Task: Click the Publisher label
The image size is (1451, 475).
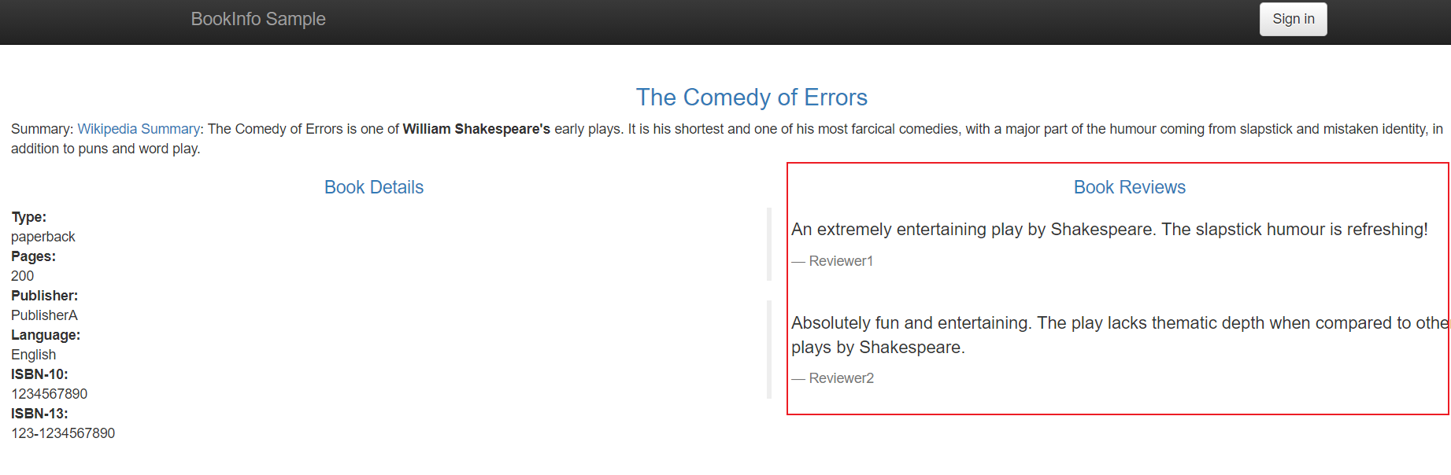Action: [x=44, y=296]
